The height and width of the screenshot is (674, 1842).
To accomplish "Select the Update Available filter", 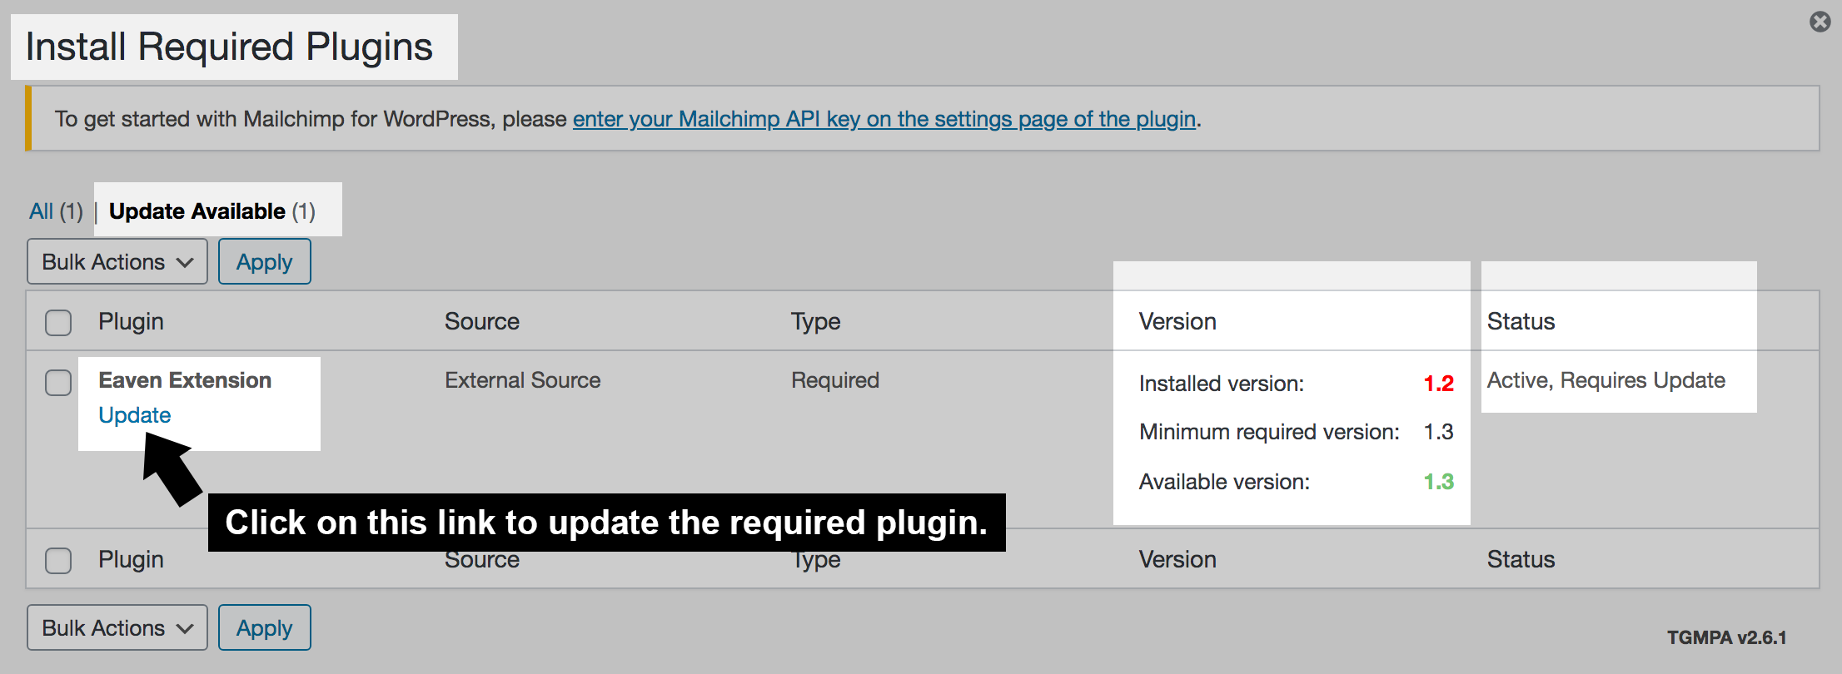I will [212, 211].
